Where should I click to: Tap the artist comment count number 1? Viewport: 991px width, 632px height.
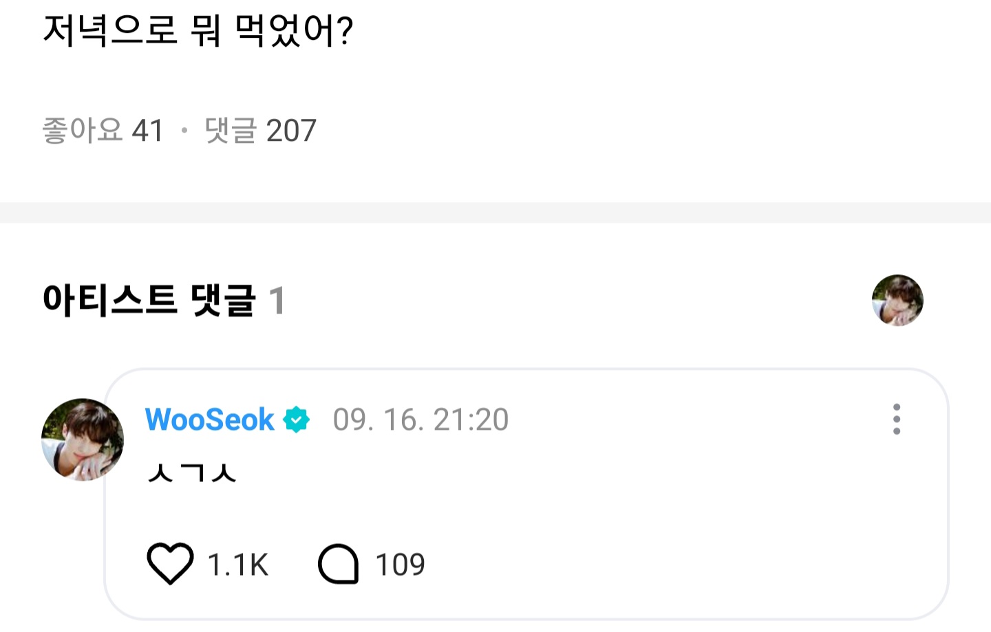coord(277,301)
